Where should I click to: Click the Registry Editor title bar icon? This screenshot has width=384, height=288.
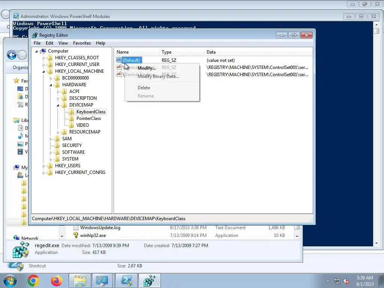pyautogui.click(x=35, y=35)
